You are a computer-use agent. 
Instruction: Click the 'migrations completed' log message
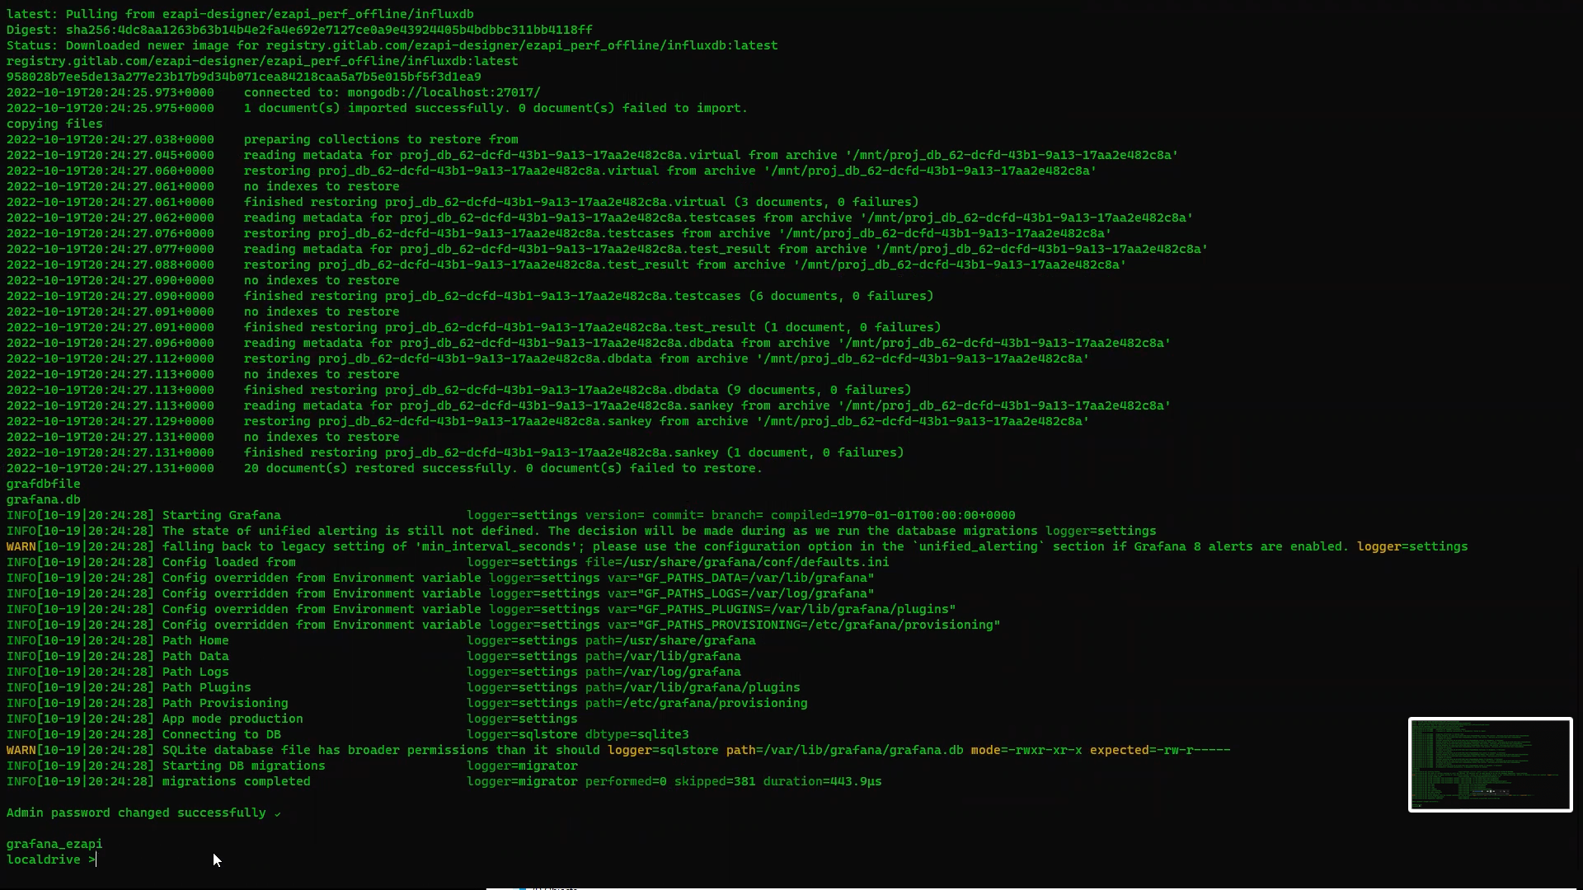pos(236,781)
